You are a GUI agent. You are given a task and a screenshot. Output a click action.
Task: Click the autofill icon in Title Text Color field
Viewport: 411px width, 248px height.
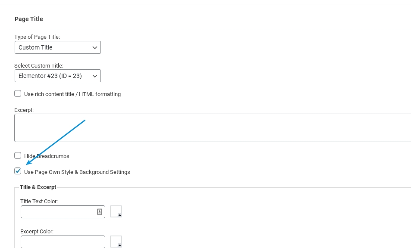click(x=99, y=212)
